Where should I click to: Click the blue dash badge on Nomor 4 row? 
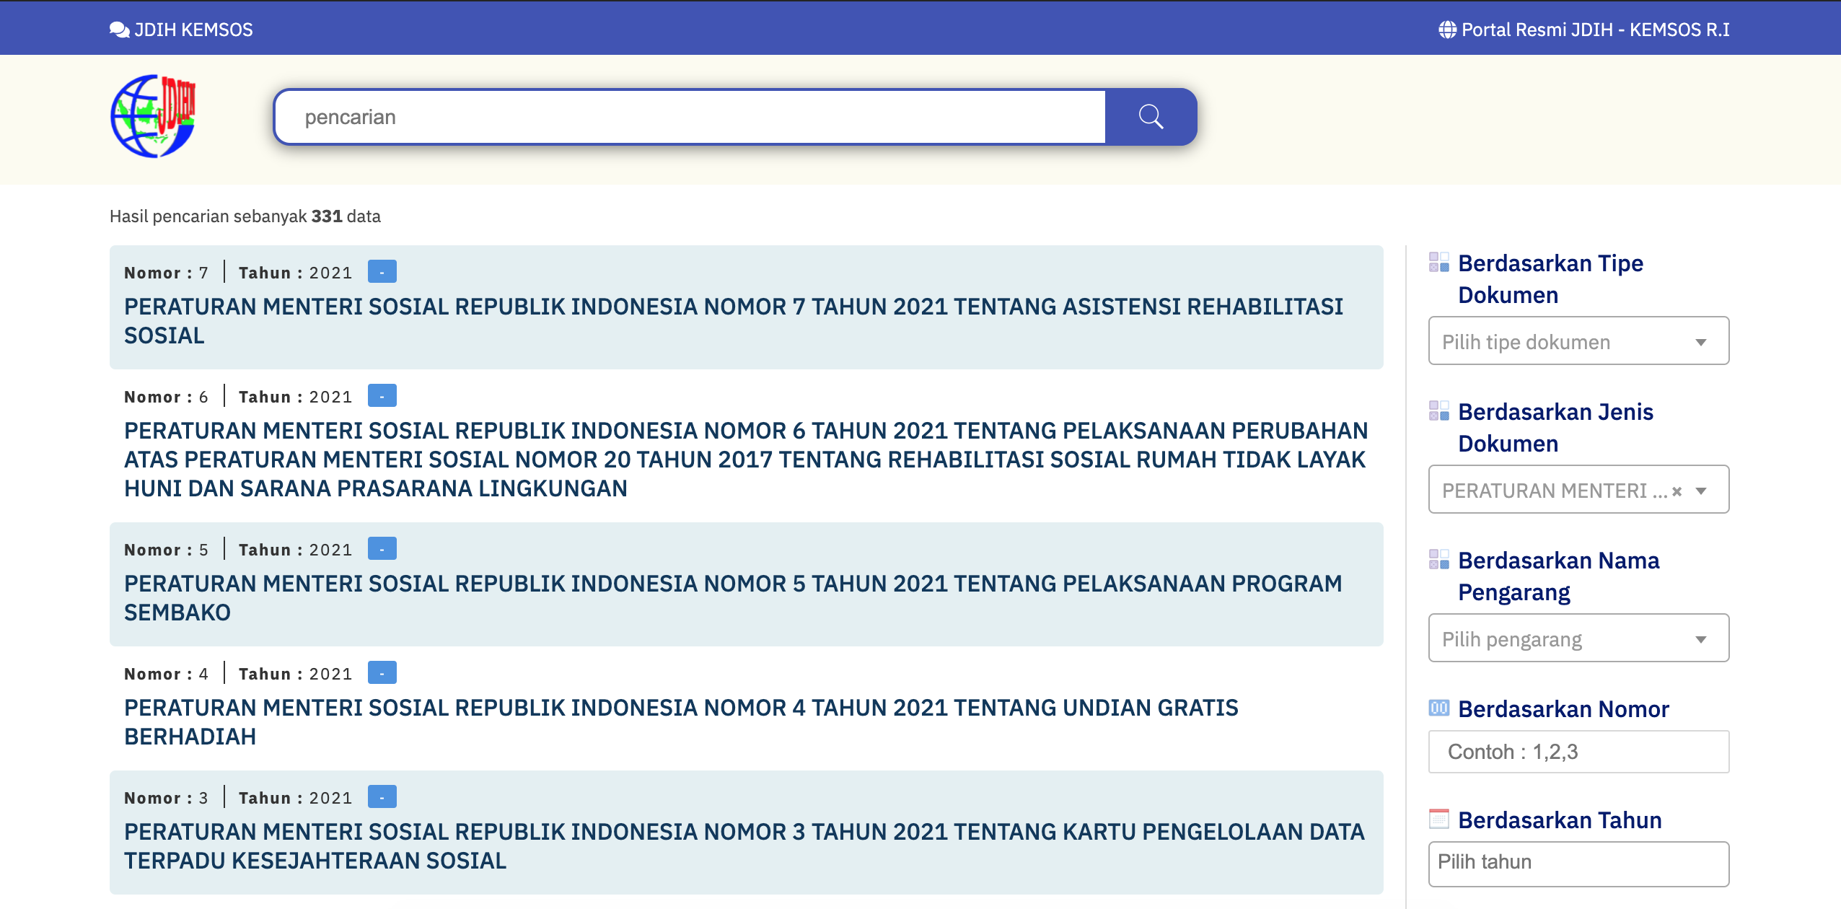pos(382,673)
